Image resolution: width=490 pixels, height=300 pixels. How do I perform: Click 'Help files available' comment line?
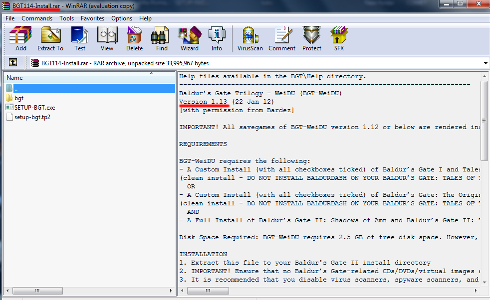pos(272,76)
